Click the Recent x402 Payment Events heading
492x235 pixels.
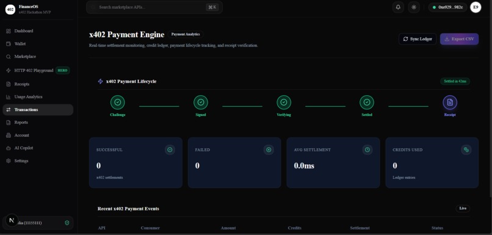point(128,209)
